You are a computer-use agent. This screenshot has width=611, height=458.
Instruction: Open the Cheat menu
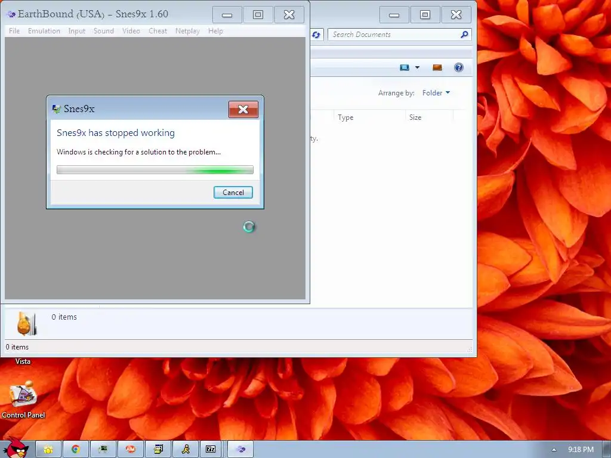point(158,31)
